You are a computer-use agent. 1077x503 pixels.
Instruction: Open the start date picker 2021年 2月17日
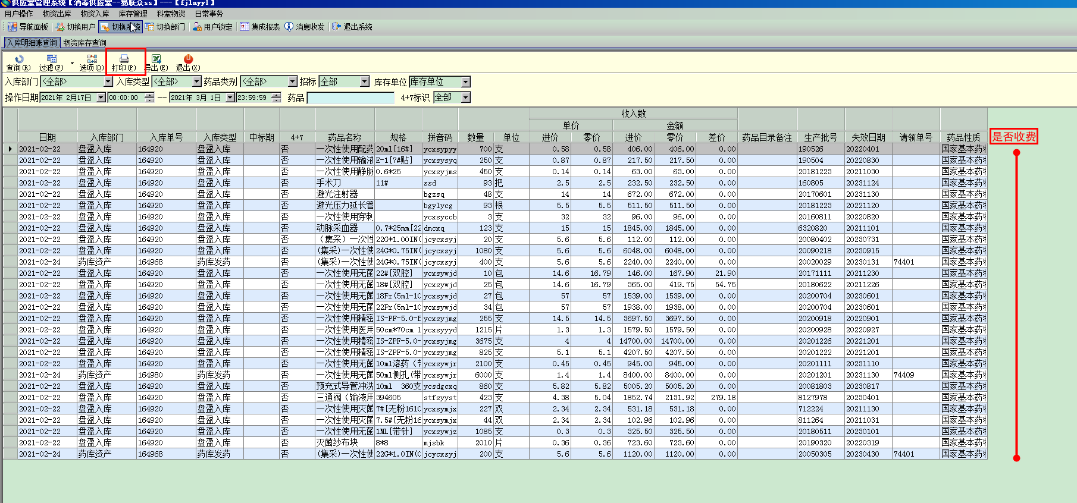[101, 98]
